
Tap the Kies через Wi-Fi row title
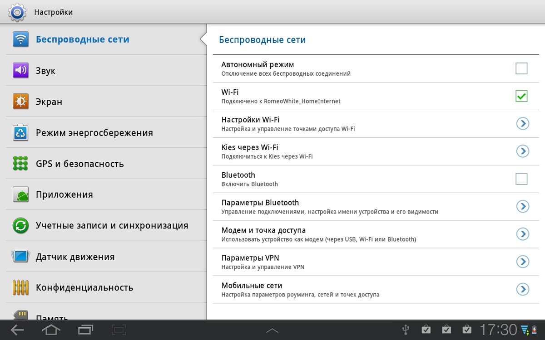[250, 147]
